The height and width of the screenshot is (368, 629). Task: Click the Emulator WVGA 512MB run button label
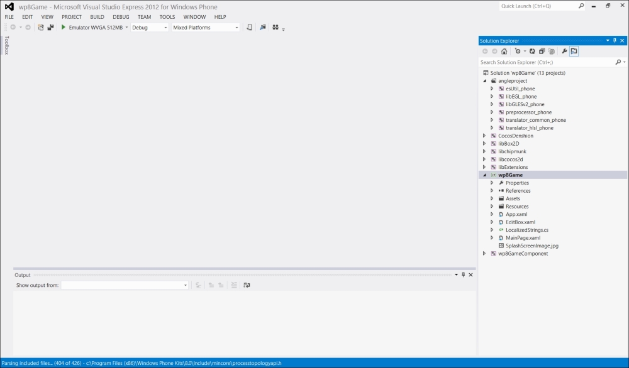96,28
